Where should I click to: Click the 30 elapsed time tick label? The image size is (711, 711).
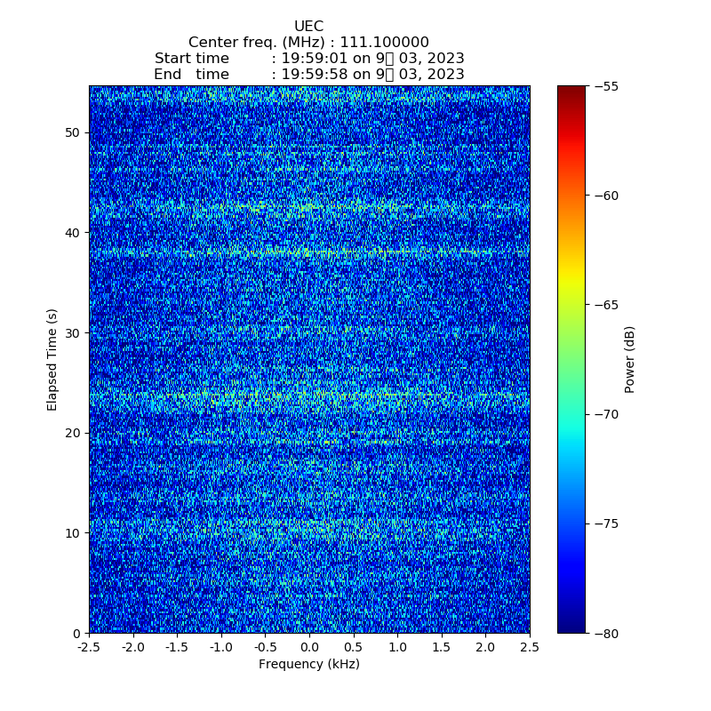click(x=71, y=332)
